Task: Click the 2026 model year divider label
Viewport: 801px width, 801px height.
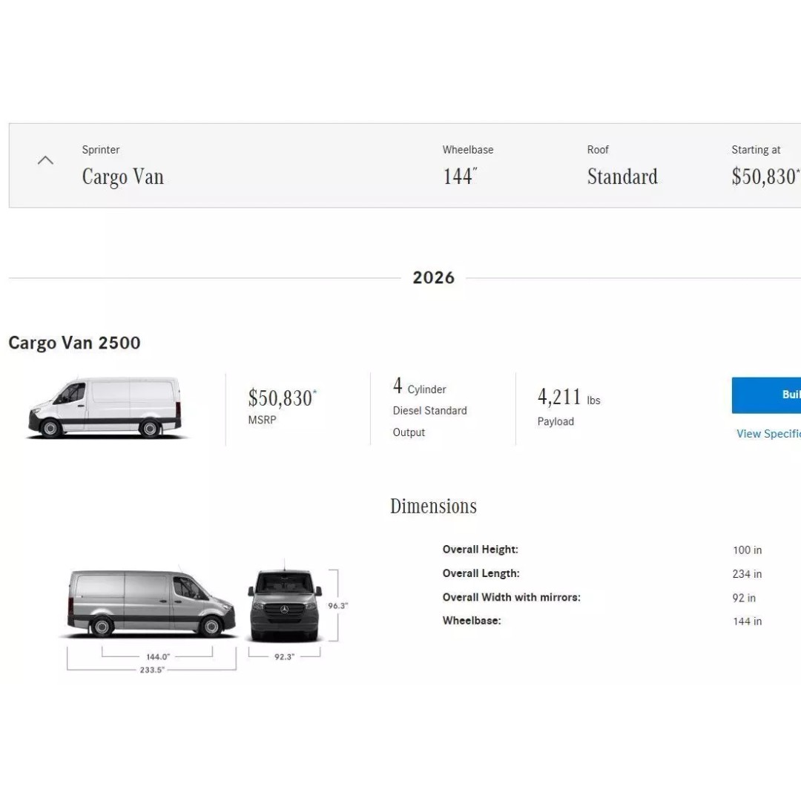Action: (x=434, y=278)
